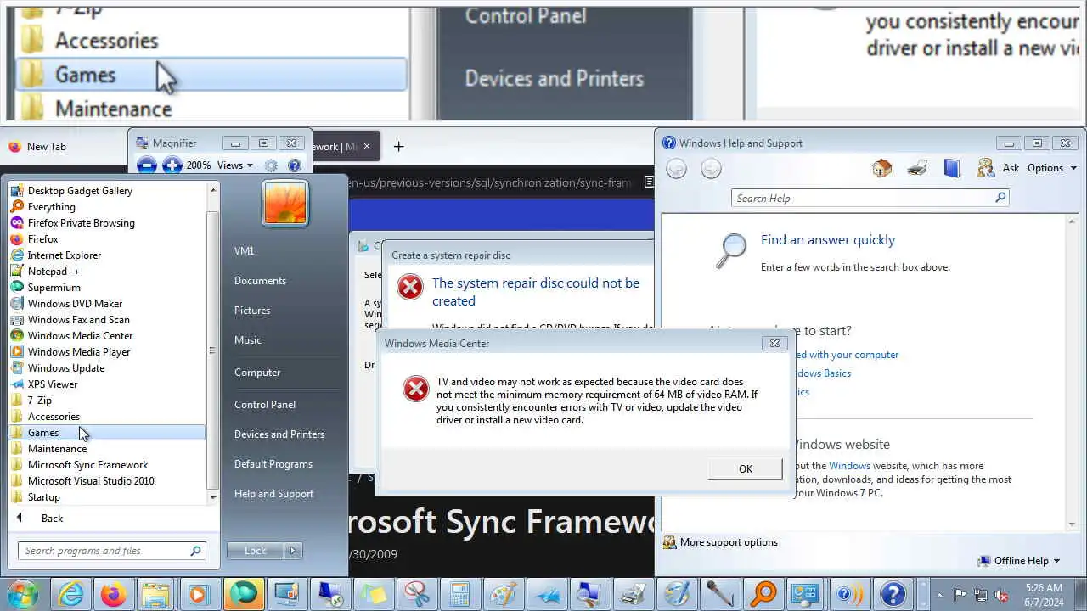The width and height of the screenshot is (1087, 611).
Task: Click the Lock button in Start menu
Action: click(x=256, y=551)
